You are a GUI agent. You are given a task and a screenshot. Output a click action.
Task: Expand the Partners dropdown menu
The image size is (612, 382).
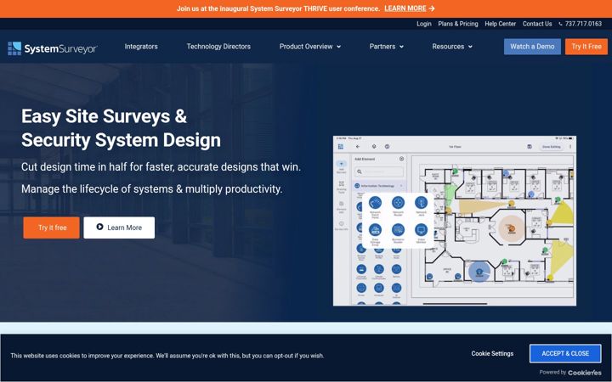(387, 47)
